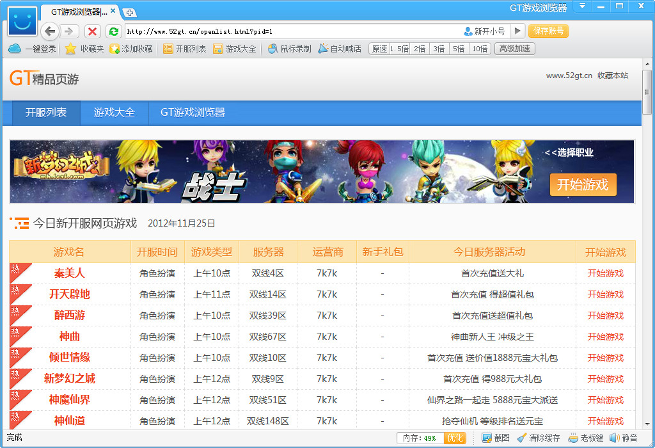Click the blue smiley face browser logo
655x448 pixels.
point(22,20)
